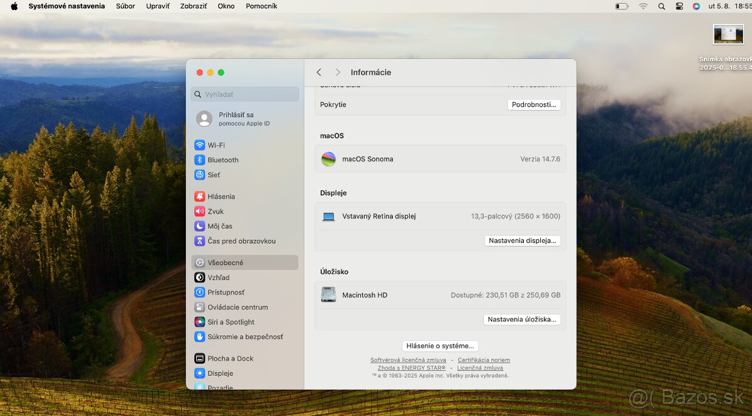Navigate back with the left chevron arrow
752x416 pixels.
click(319, 72)
